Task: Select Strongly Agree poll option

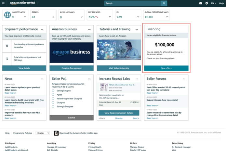Action: (x=53, y=91)
